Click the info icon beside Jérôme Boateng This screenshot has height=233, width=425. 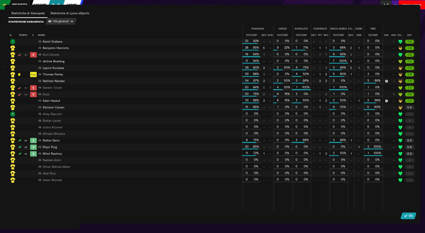click(x=40, y=61)
